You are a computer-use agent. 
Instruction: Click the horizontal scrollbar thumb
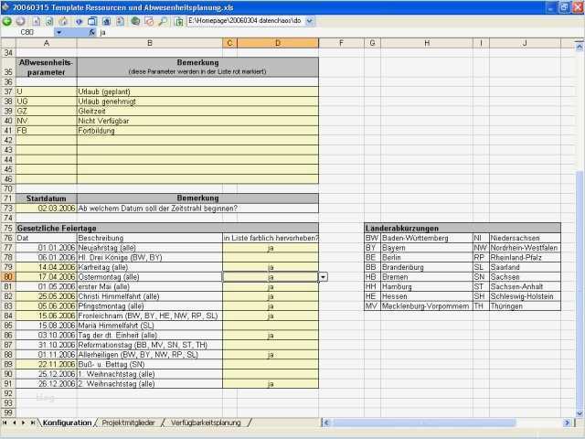pos(424,423)
